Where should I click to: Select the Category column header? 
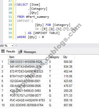point(54,57)
